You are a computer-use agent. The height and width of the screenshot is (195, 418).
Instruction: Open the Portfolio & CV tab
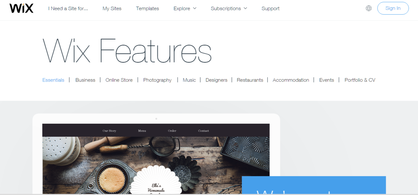tap(360, 80)
